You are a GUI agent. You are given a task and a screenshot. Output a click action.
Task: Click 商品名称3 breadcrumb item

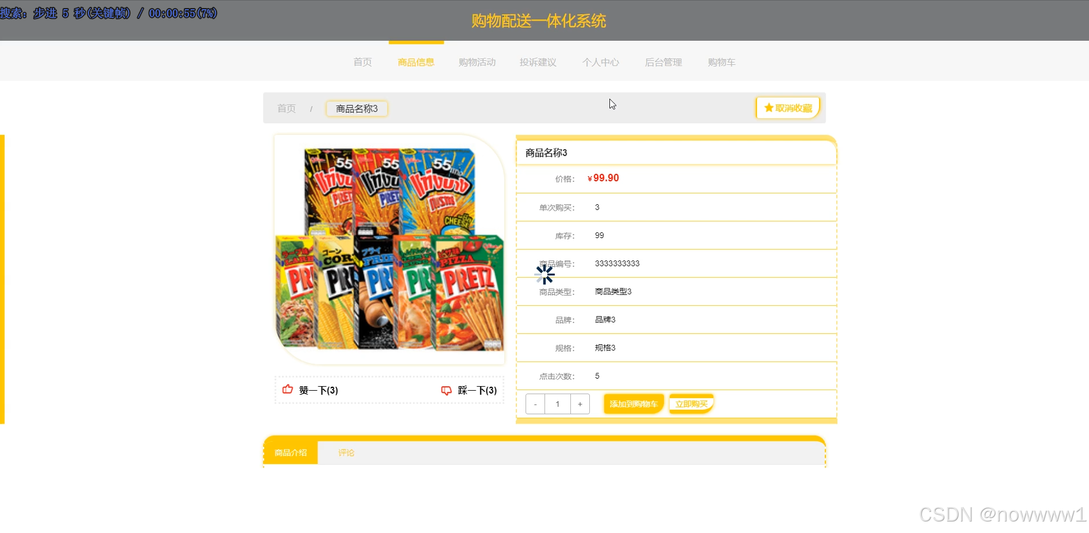tap(357, 108)
